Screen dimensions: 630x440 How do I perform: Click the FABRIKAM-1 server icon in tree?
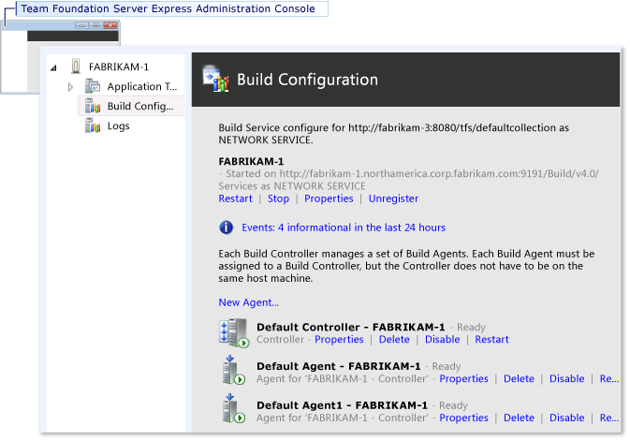tap(76, 66)
